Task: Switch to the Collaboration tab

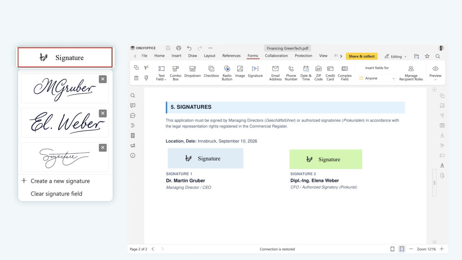Action: click(x=276, y=56)
